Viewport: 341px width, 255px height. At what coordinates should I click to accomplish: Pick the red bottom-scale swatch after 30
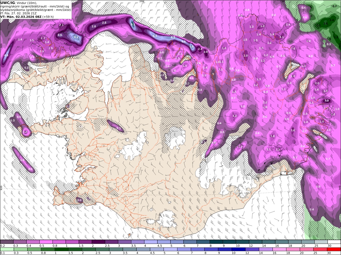(333, 249)
